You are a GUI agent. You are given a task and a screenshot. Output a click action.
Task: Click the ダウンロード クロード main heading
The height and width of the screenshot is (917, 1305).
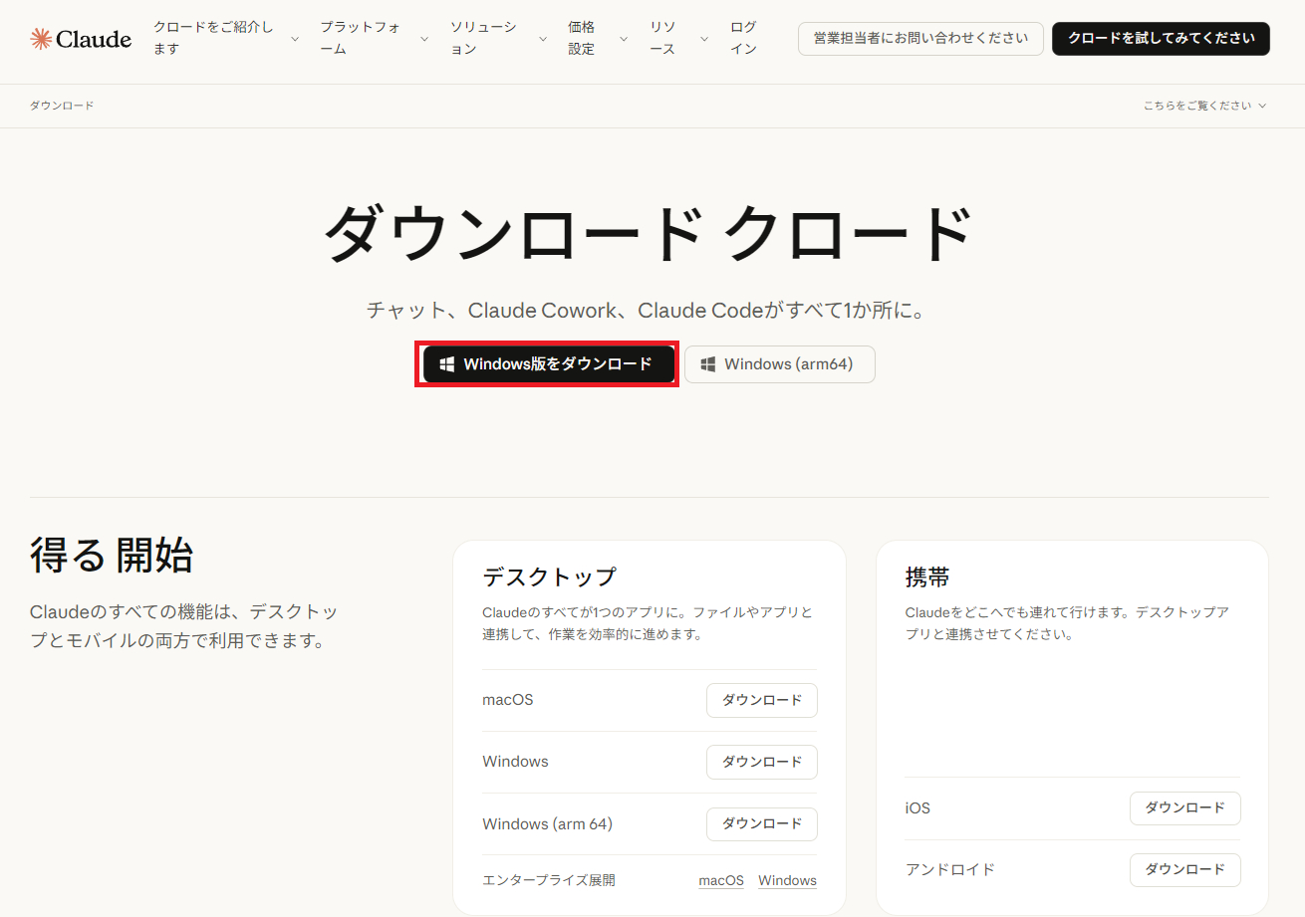pos(649,235)
